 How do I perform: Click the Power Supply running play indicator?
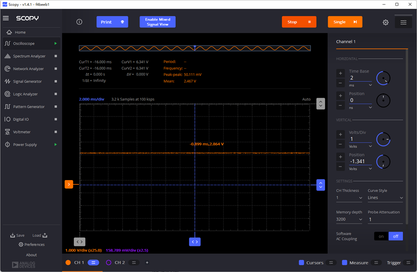55,144
